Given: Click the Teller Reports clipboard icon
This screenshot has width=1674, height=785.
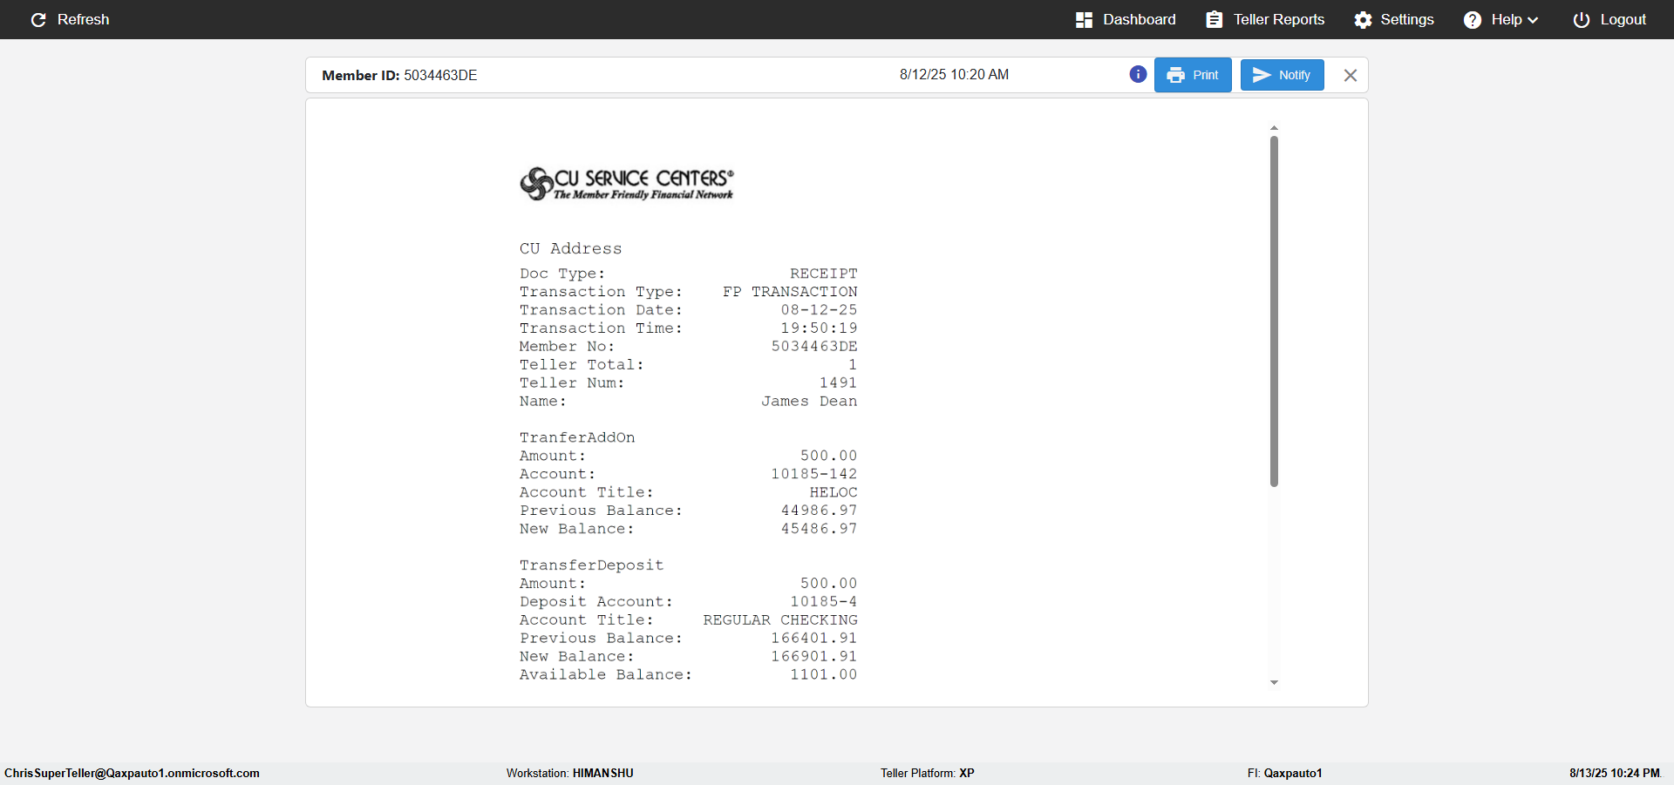Looking at the screenshot, I should (1214, 20).
